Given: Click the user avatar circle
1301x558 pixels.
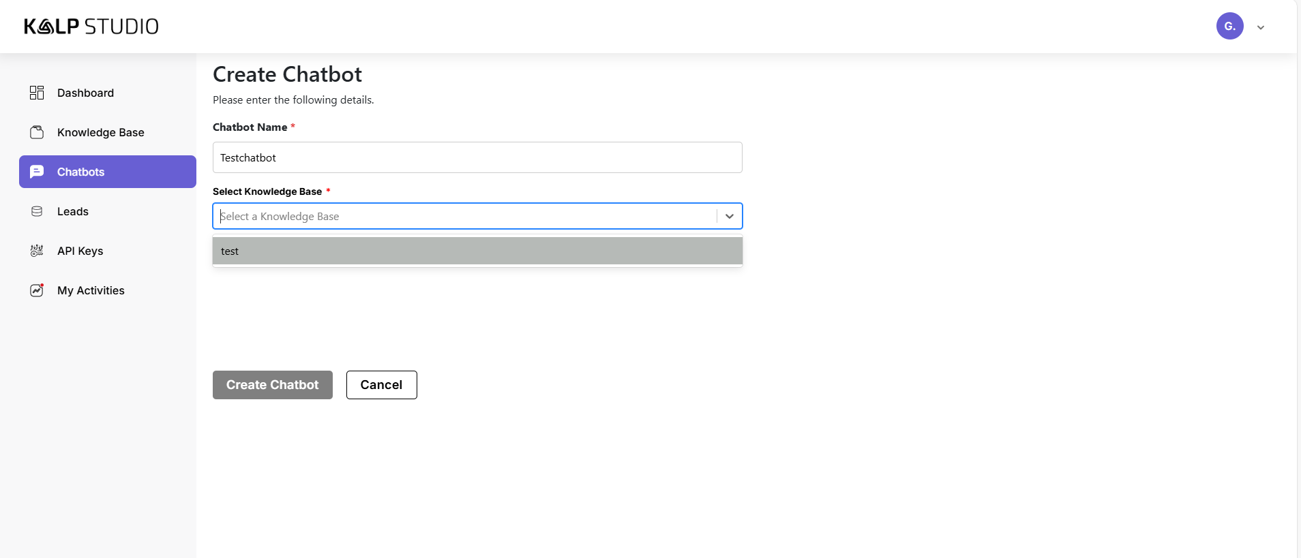Looking at the screenshot, I should coord(1229,27).
